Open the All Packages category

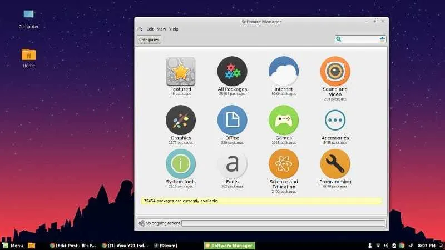pos(232,72)
